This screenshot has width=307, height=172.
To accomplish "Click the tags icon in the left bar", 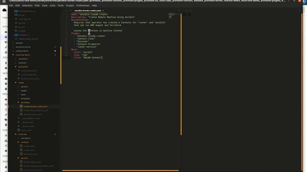I will coord(6,120).
